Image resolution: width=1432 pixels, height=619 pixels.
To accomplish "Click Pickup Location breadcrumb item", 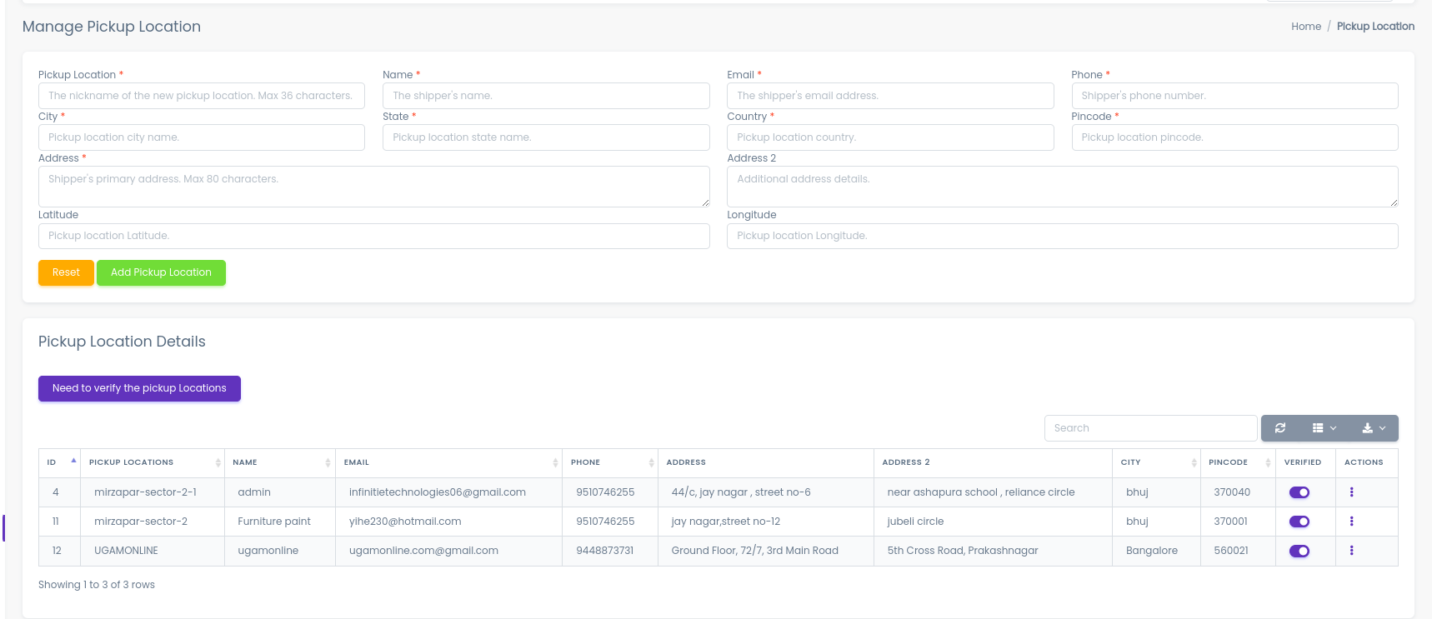I will (1374, 27).
